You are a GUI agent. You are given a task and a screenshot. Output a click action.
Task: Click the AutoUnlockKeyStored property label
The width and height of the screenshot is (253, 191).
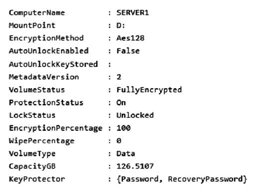tap(53, 64)
